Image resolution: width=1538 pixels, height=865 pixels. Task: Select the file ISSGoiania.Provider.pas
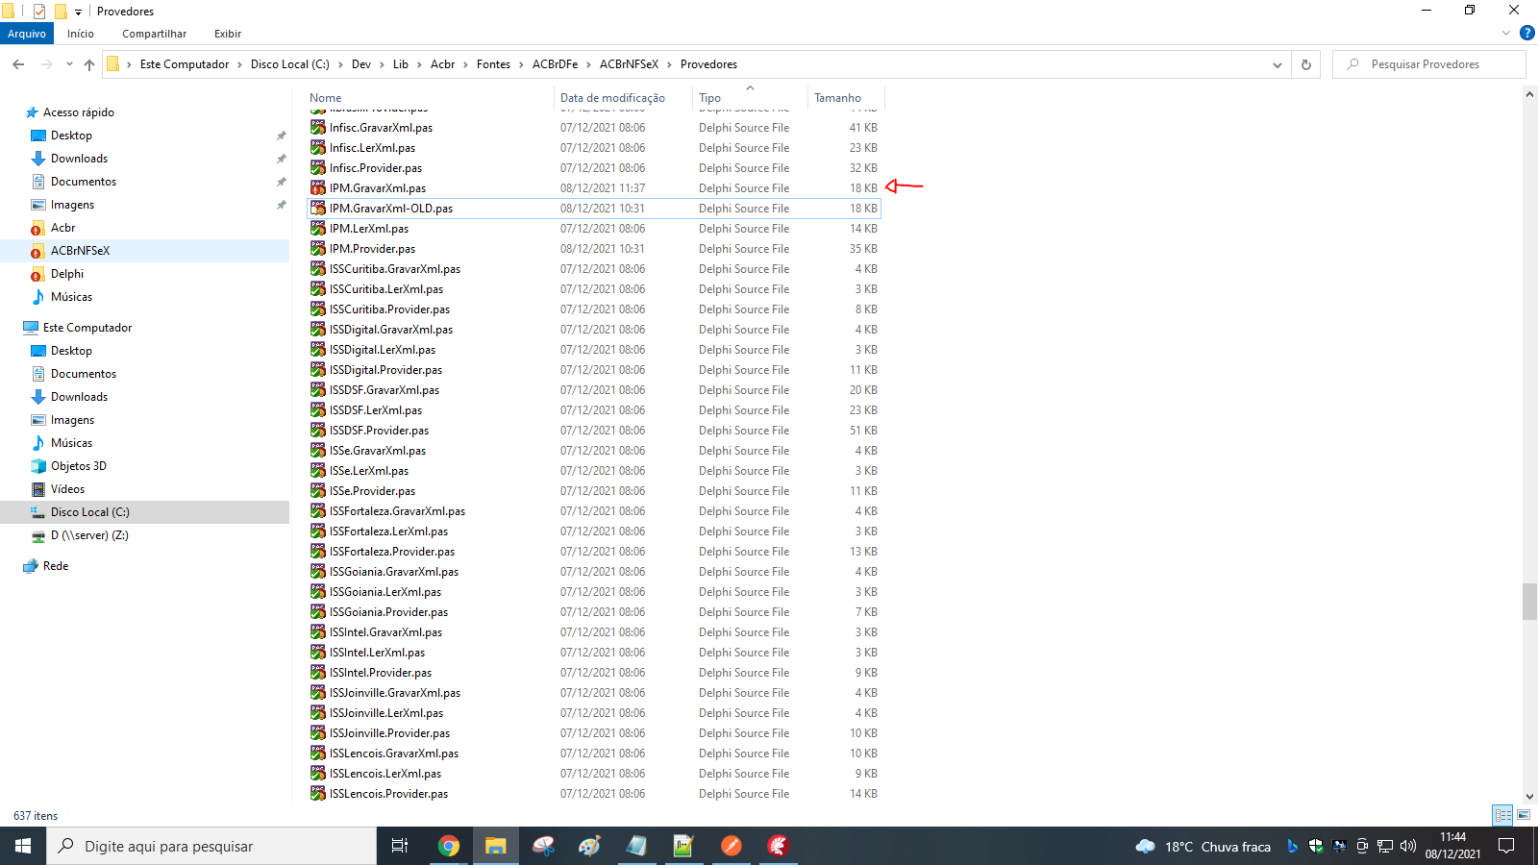click(x=388, y=612)
